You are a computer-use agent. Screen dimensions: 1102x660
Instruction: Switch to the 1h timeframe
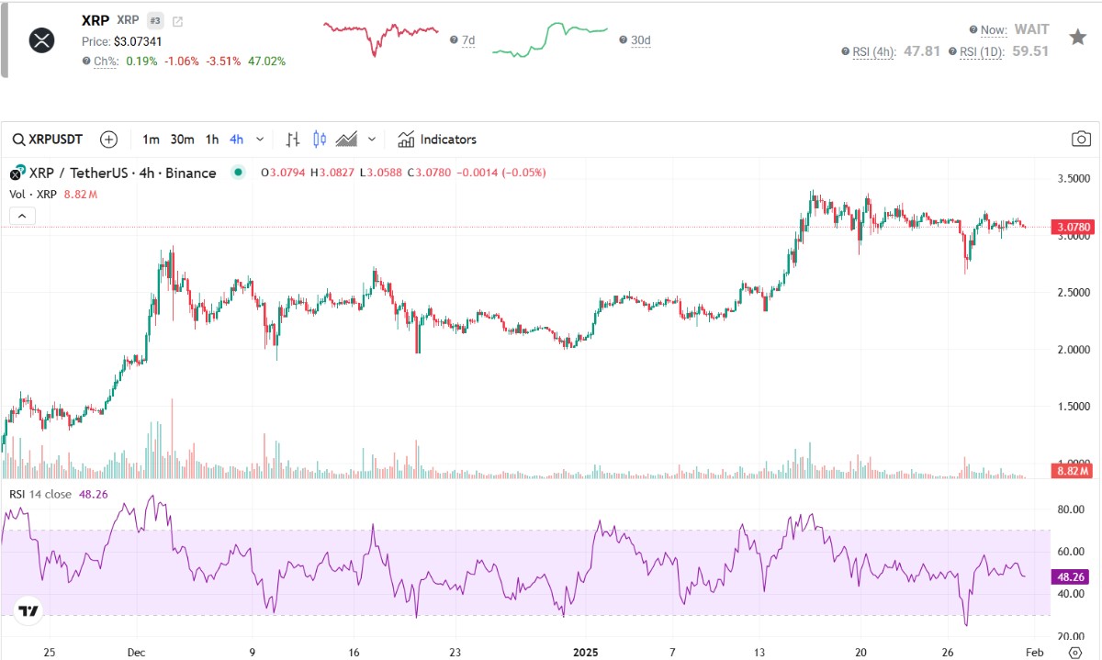[x=212, y=140]
